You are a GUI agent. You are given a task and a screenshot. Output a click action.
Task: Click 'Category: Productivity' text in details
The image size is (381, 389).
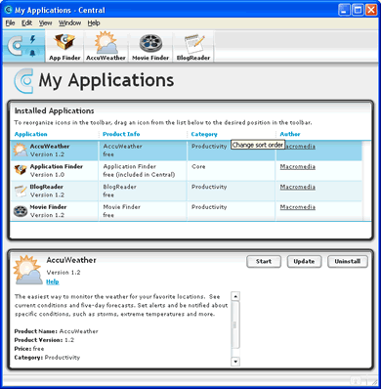click(x=47, y=358)
